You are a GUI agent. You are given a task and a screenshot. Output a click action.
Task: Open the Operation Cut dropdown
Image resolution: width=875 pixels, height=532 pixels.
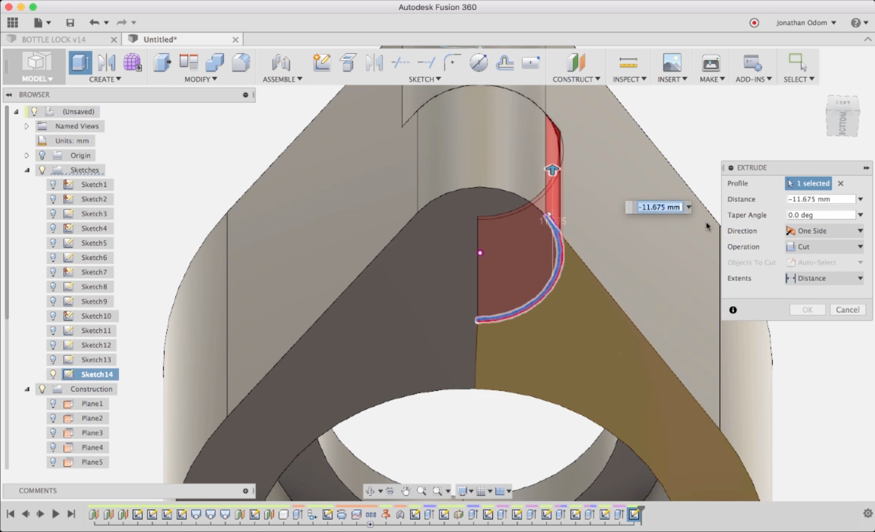(x=824, y=247)
